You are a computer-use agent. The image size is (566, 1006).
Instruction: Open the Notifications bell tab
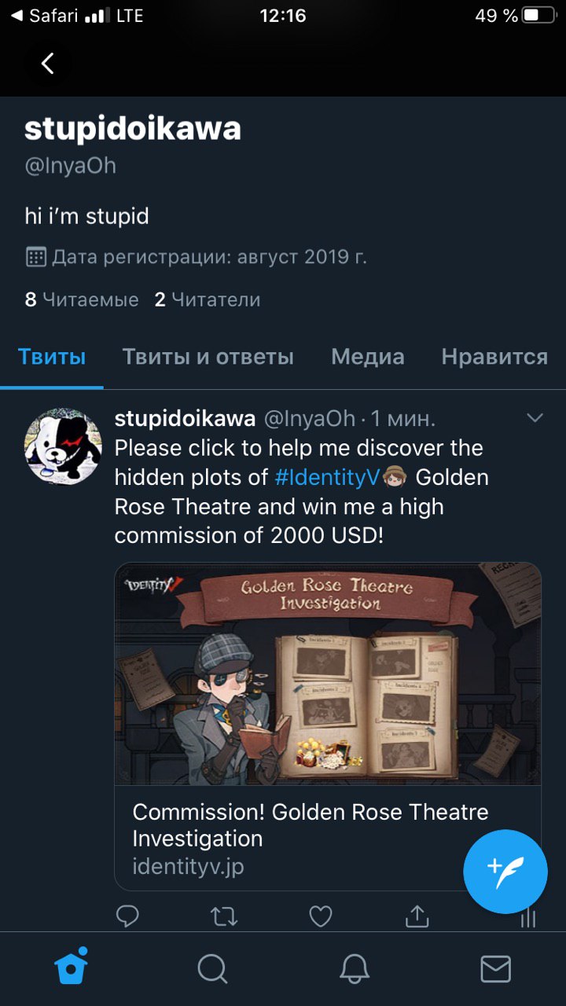[355, 968]
